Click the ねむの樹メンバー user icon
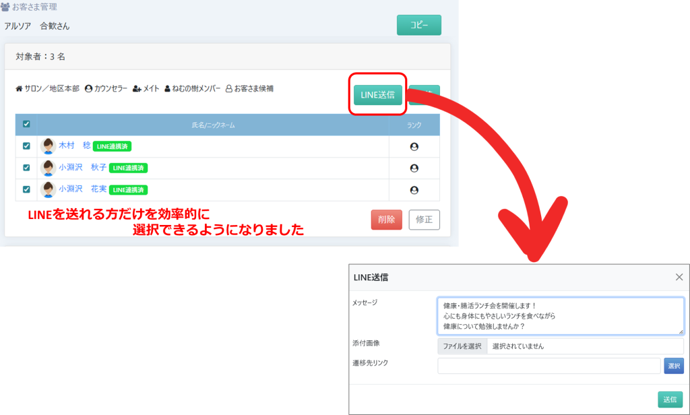This screenshot has height=415, width=690. pyautogui.click(x=167, y=89)
